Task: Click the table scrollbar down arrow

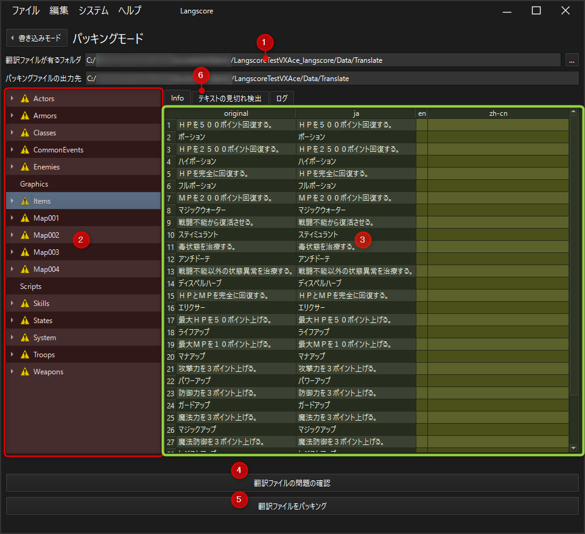Action: click(x=573, y=447)
